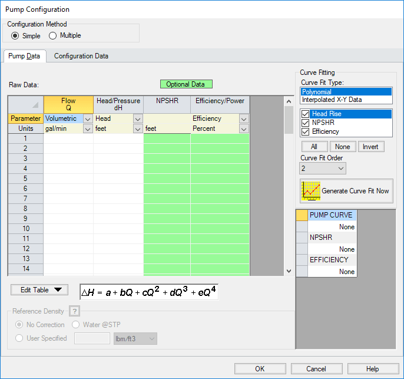
Task: Click the NPSHR results row label
Action: (332, 238)
